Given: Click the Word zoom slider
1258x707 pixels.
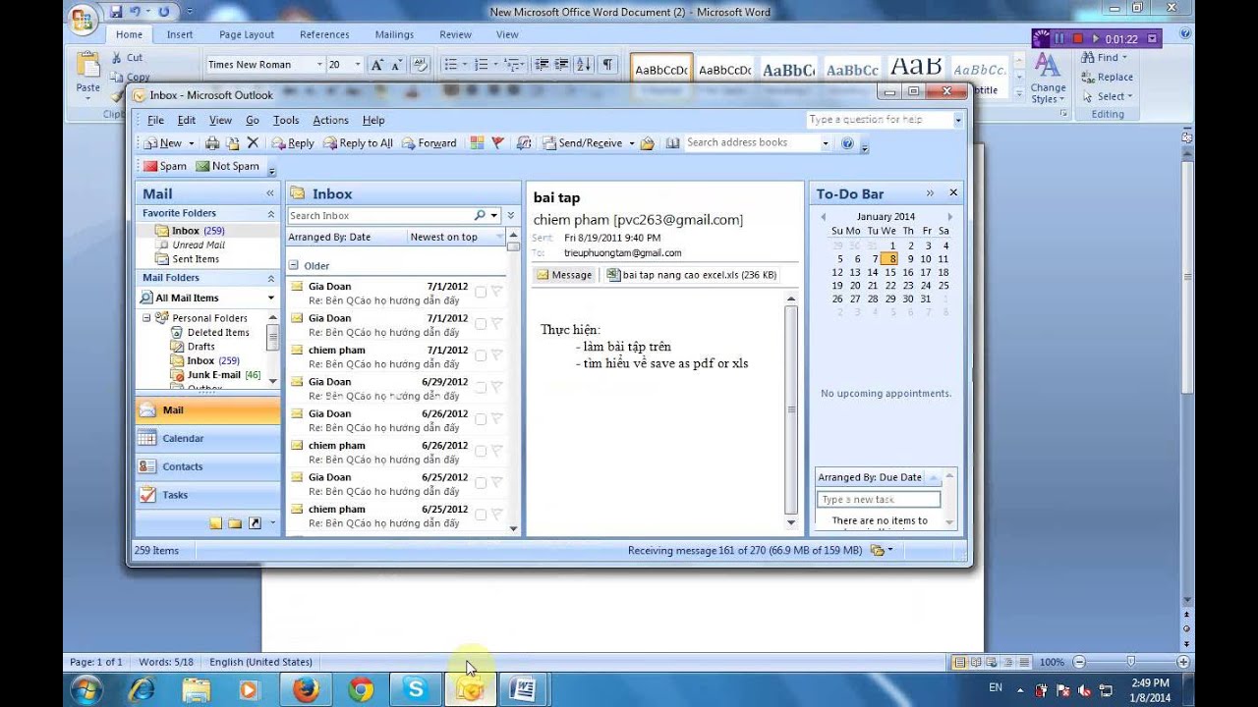Looking at the screenshot, I should coord(1131,662).
